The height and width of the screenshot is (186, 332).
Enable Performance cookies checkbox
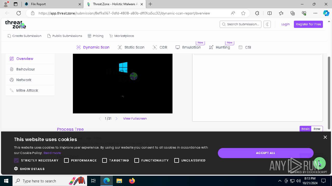click(x=66, y=160)
